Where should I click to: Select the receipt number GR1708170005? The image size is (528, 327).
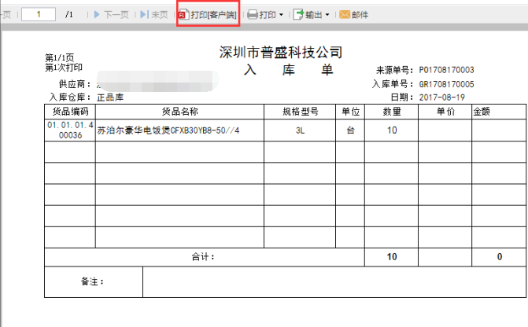(446, 83)
